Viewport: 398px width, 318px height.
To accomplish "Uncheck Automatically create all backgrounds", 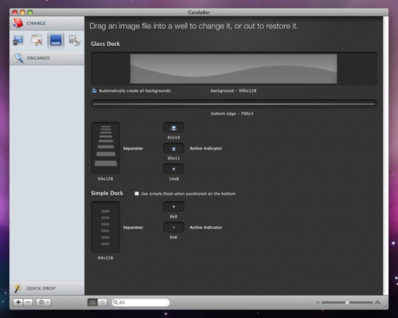I will 95,91.
